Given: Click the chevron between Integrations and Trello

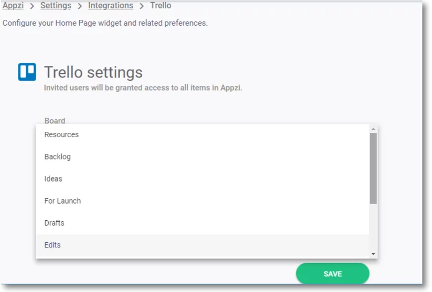Looking at the screenshot, I should coord(142,6).
